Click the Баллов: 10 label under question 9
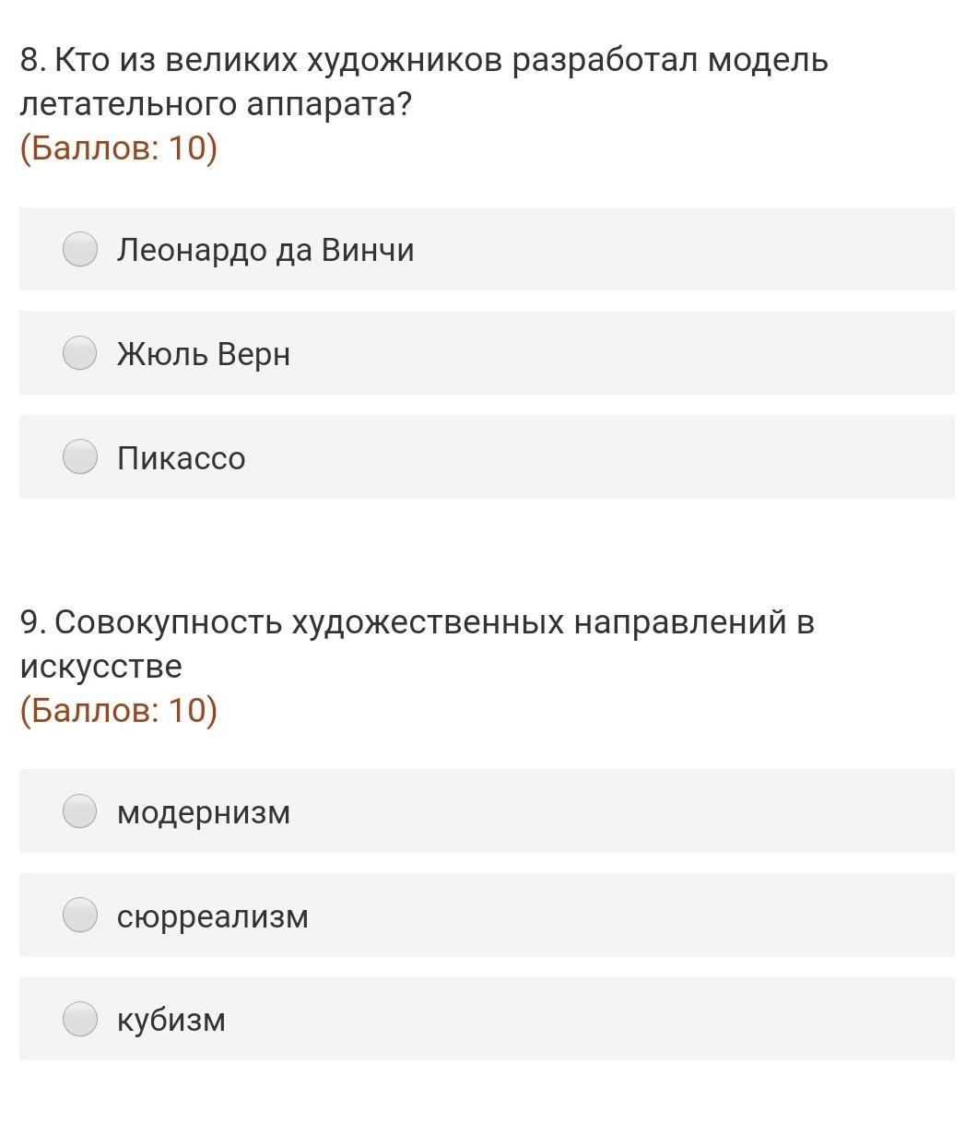Viewport: 965px width, 1123px height. [119, 710]
